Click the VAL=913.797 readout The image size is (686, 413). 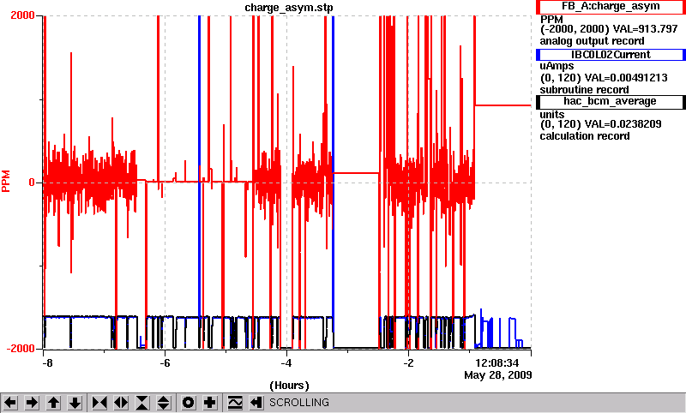pos(646,29)
